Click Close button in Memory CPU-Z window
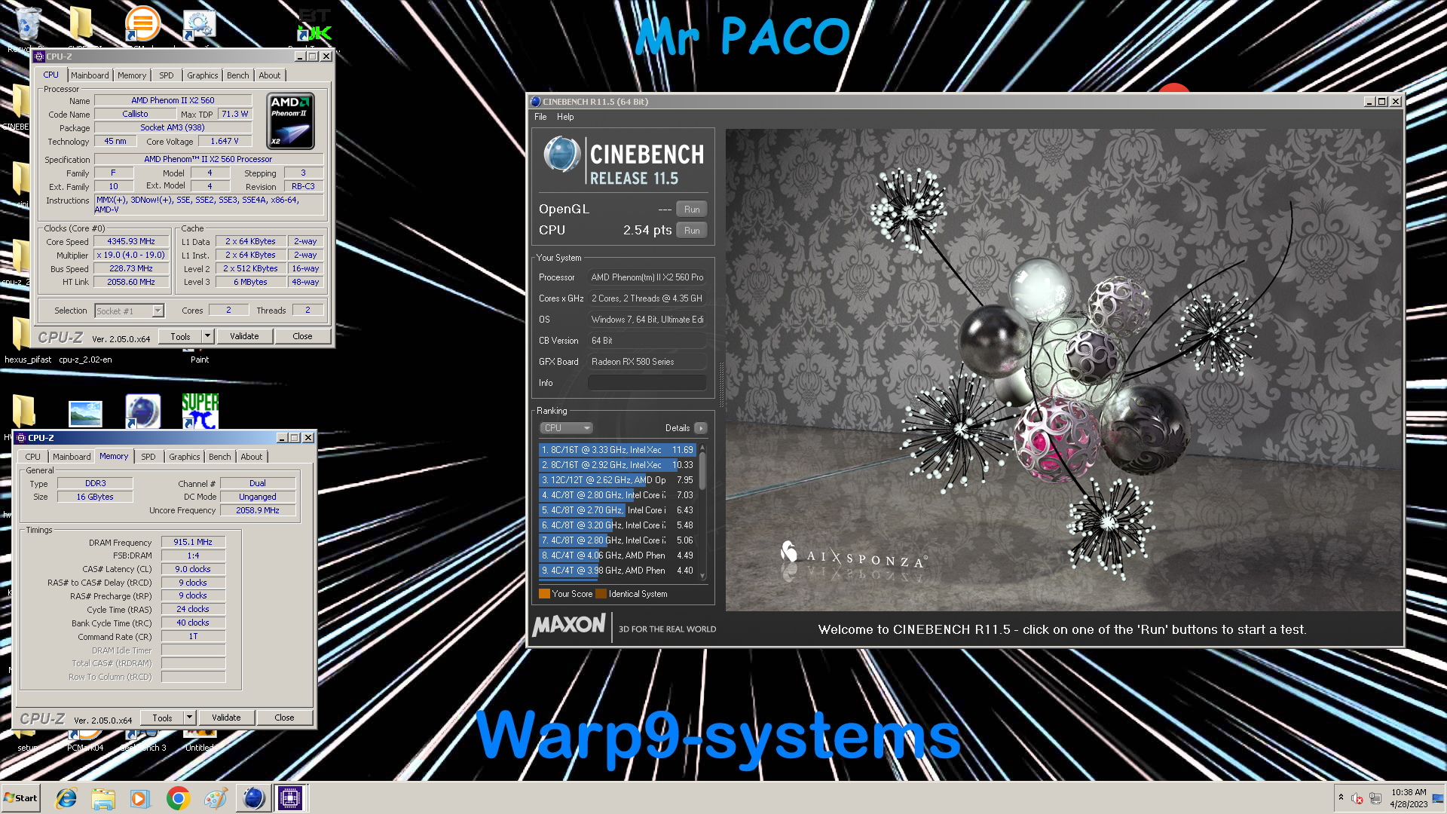 click(x=284, y=718)
